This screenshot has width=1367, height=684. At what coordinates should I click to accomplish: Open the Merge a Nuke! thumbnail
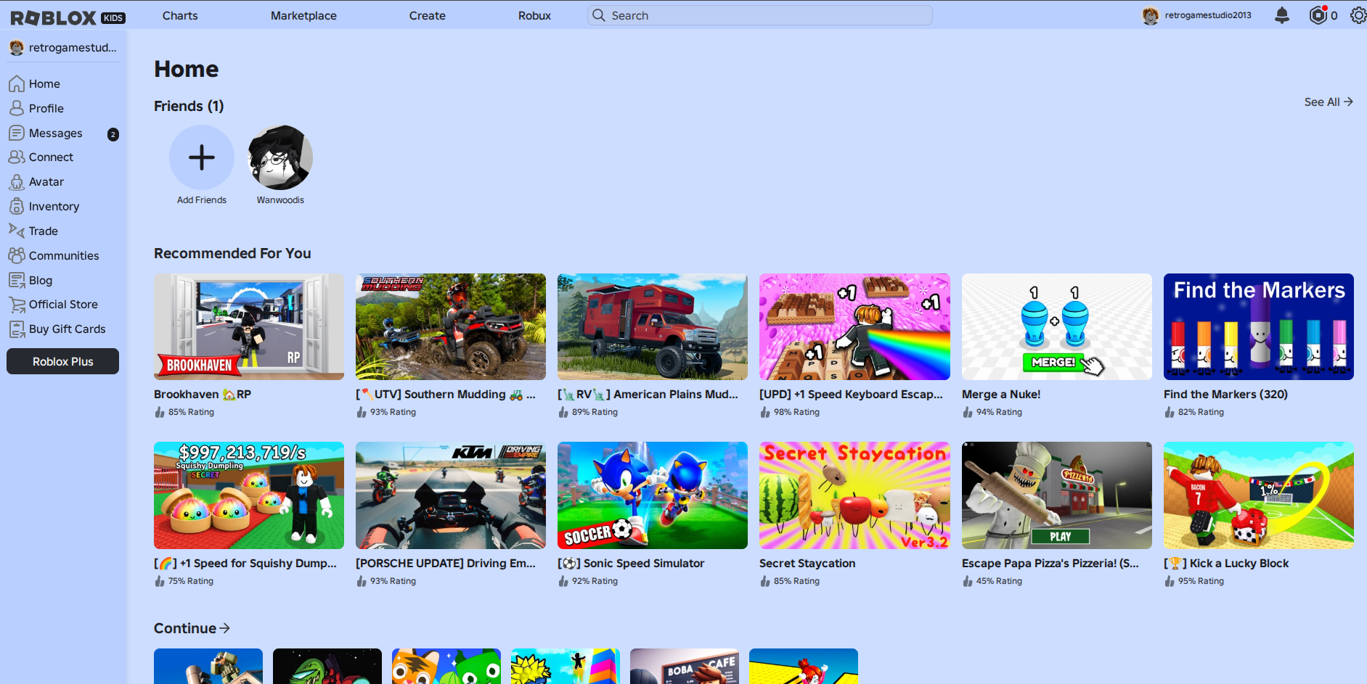pyautogui.click(x=1057, y=326)
